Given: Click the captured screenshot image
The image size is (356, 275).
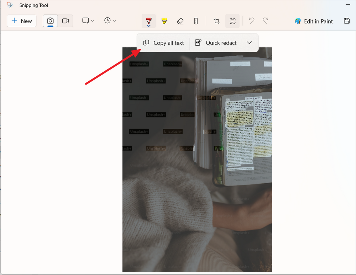Looking at the screenshot, I should pos(197,161).
